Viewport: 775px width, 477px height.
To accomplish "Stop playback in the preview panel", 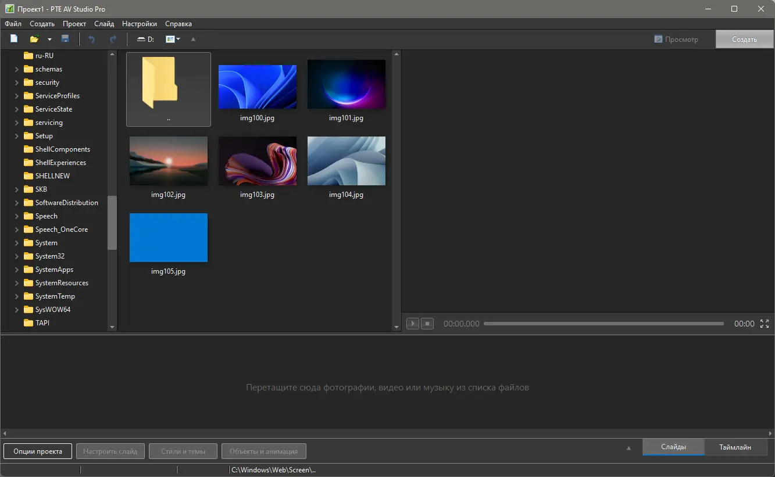I will coord(427,323).
